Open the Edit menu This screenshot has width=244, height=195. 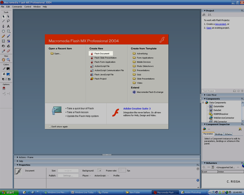pyautogui.click(x=8, y=7)
